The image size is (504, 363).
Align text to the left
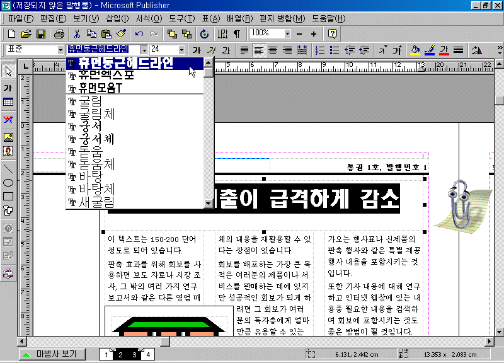point(259,50)
